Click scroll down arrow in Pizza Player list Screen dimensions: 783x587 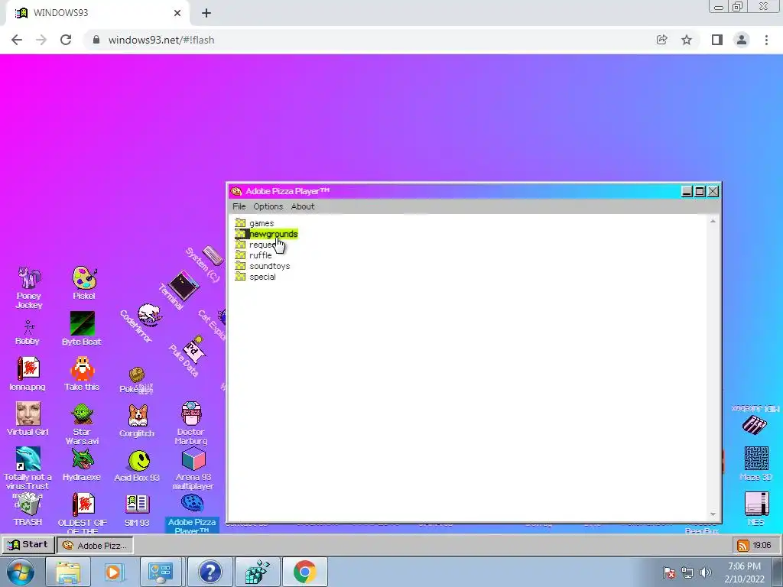pos(713,514)
